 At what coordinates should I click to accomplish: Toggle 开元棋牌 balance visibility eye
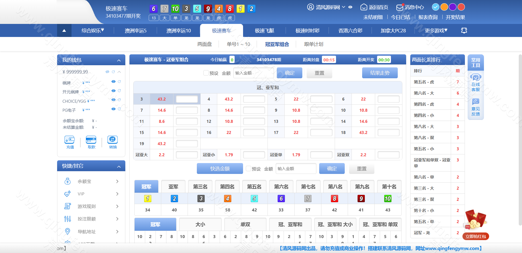pyautogui.click(x=113, y=91)
